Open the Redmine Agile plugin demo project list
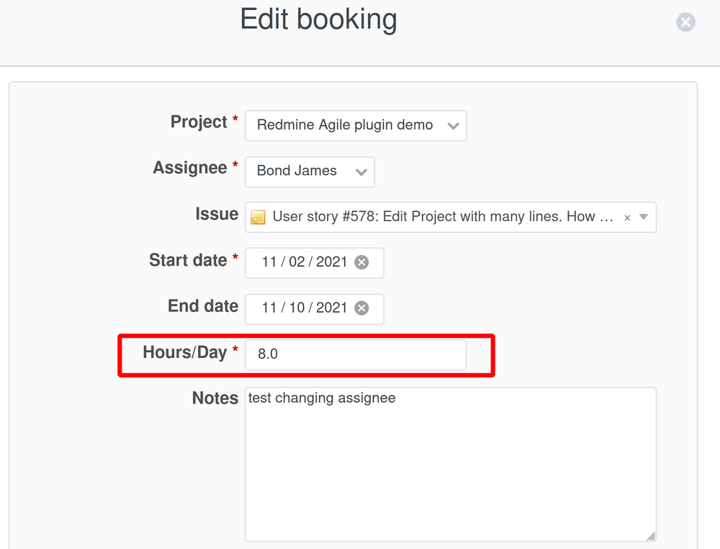Screen dimensions: 720x549 346,125
